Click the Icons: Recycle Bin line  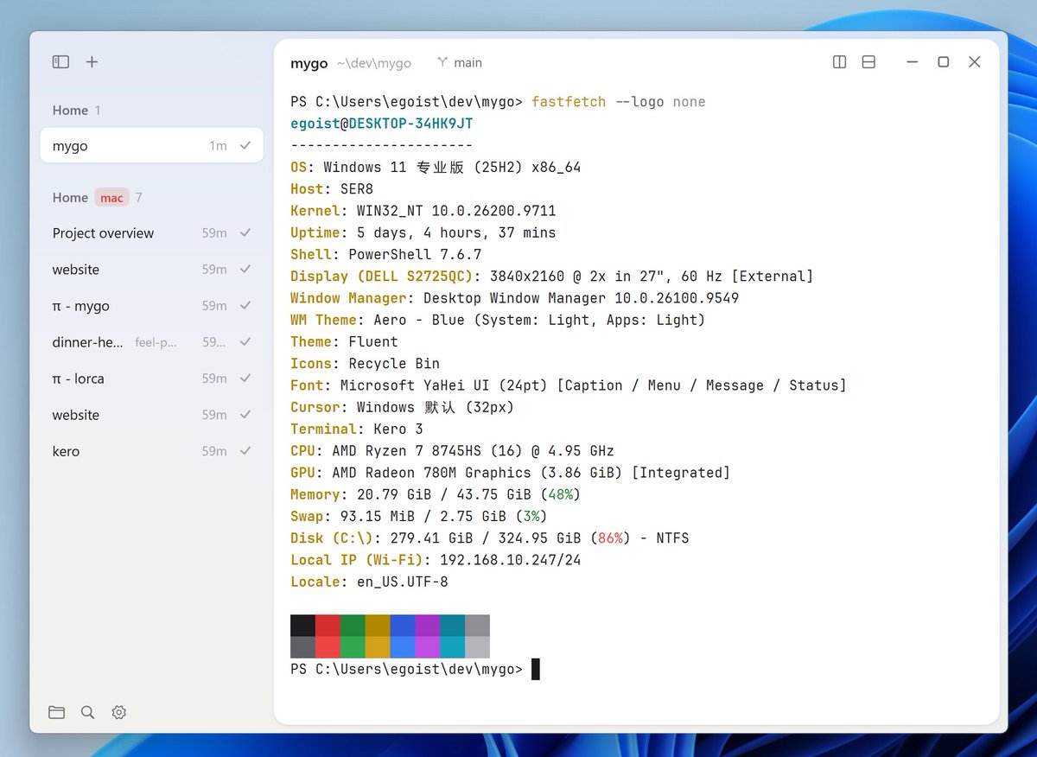[365, 364]
